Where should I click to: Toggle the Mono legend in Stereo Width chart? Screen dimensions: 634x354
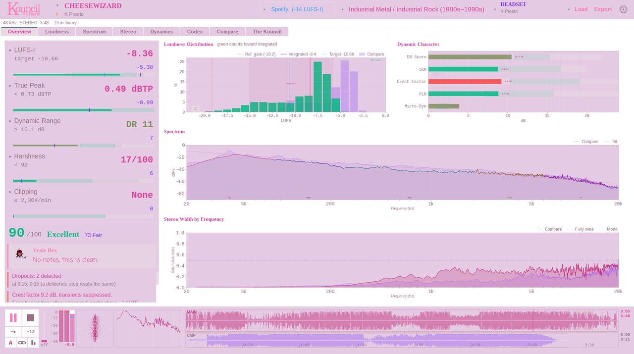click(x=608, y=229)
